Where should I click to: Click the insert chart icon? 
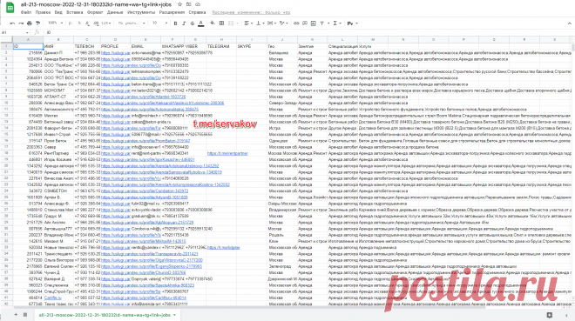click(x=313, y=23)
